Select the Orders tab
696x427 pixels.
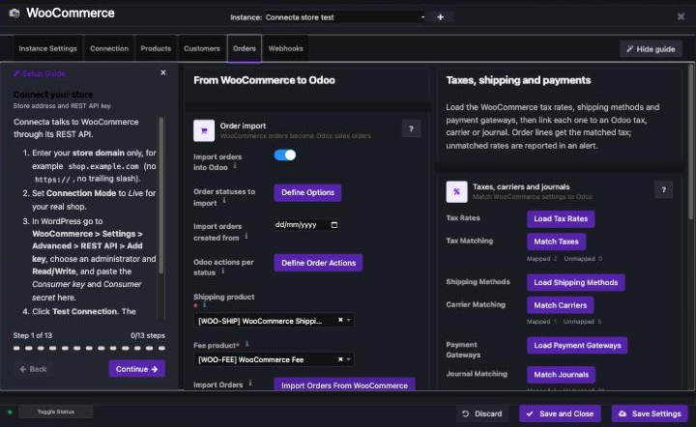pyautogui.click(x=245, y=48)
